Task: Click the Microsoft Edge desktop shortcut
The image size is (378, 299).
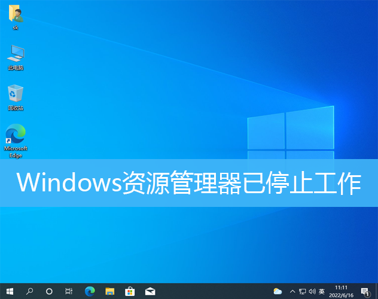Action: (x=16, y=135)
